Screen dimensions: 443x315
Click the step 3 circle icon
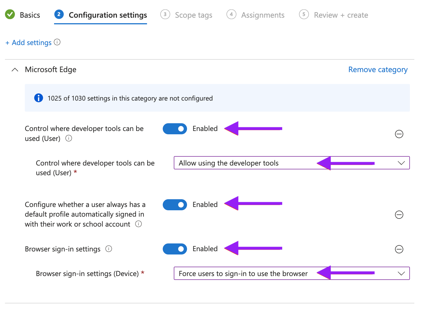165,14
